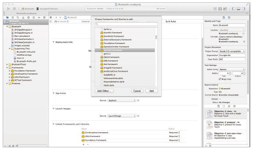Show the Standard editor view

[215, 8]
